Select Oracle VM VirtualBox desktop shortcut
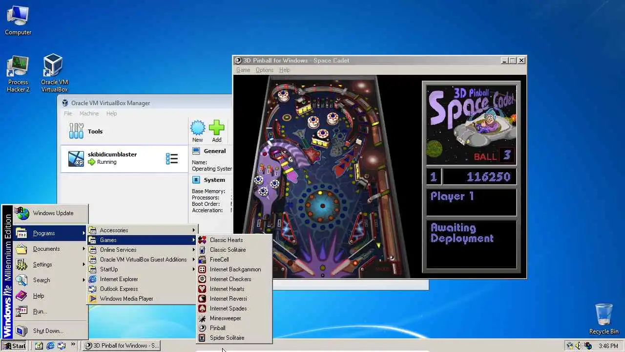The width and height of the screenshot is (625, 352). (x=54, y=73)
